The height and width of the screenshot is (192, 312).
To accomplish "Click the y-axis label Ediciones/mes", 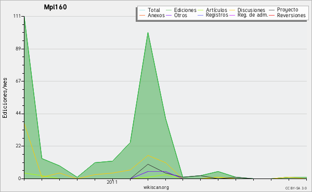I will coord(5,98).
